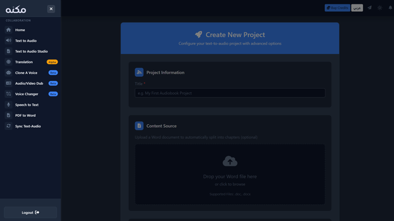394x221 pixels.
Task: Toggle light theme with sun icon
Action: (380, 8)
